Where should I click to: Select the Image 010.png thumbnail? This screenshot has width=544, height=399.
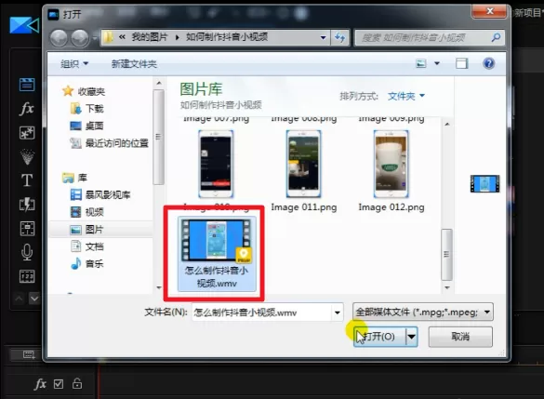coord(216,164)
